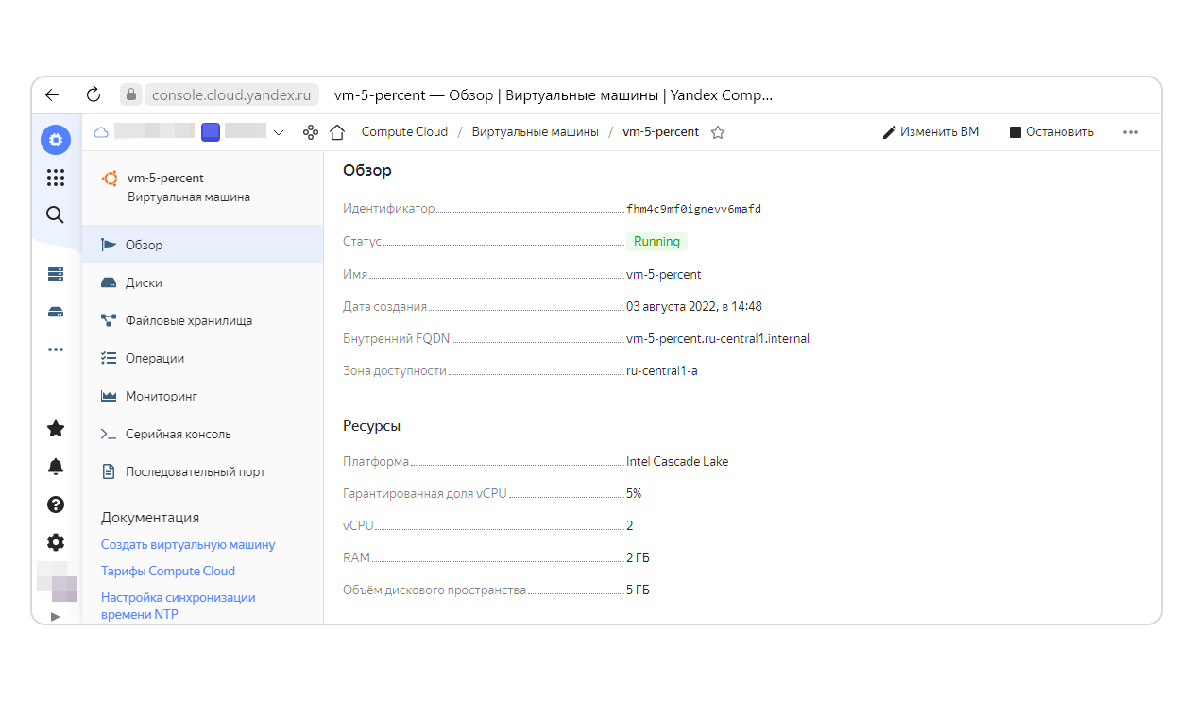The height and width of the screenshot is (701, 1193).
Task: Click Изменить ВМ button
Action: coord(930,132)
